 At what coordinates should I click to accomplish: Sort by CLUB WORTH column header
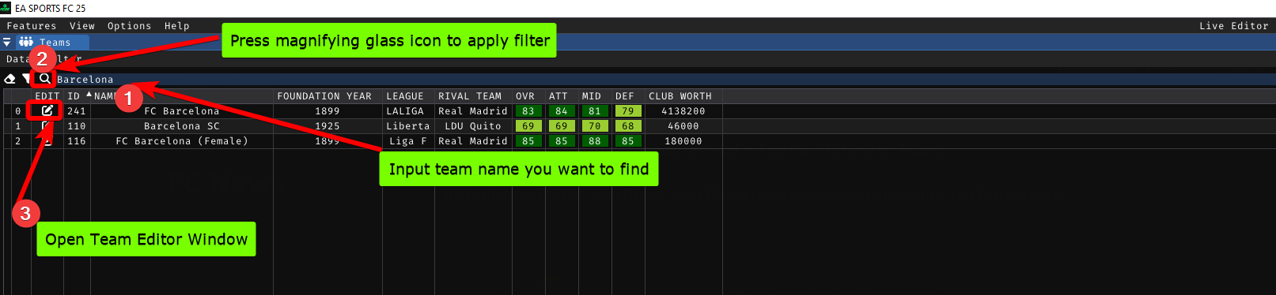(680, 96)
